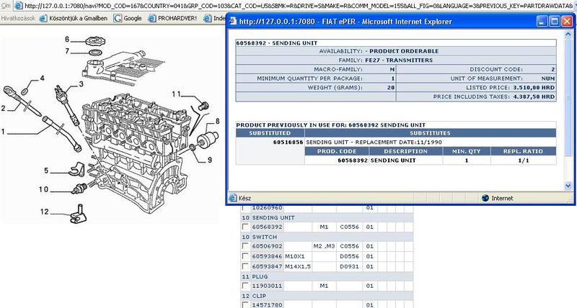Click the 'M2 ,M3' cell of part 60506902

click(x=324, y=246)
